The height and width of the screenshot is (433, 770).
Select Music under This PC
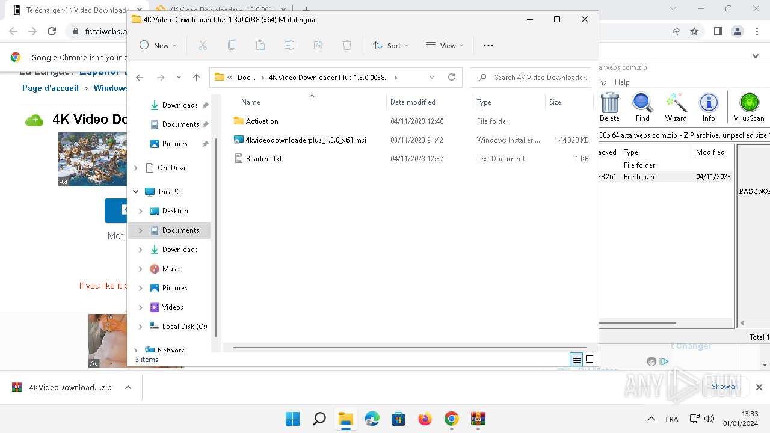coord(170,269)
